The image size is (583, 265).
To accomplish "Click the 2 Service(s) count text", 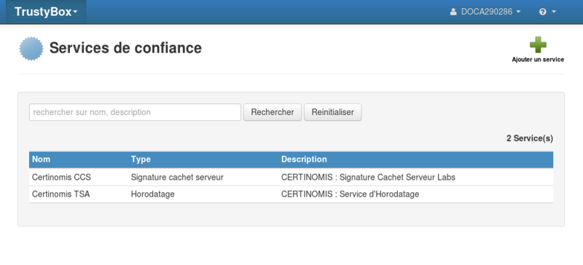I will tap(530, 138).
